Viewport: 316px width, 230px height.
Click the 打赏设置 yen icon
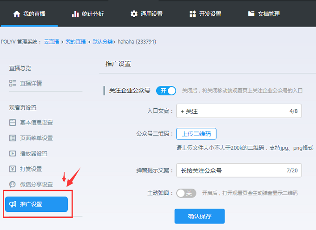[13, 169]
